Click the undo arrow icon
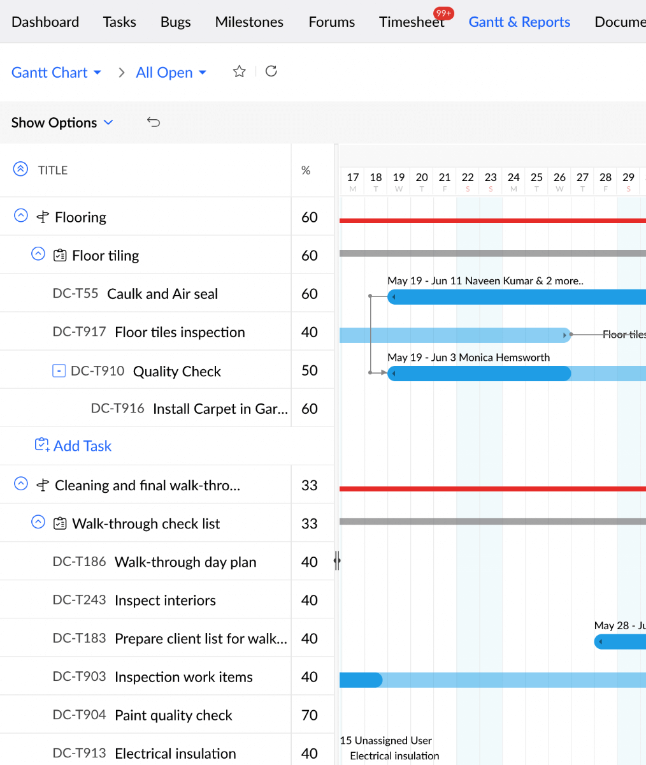Screen dimensions: 646x765 coord(153,122)
